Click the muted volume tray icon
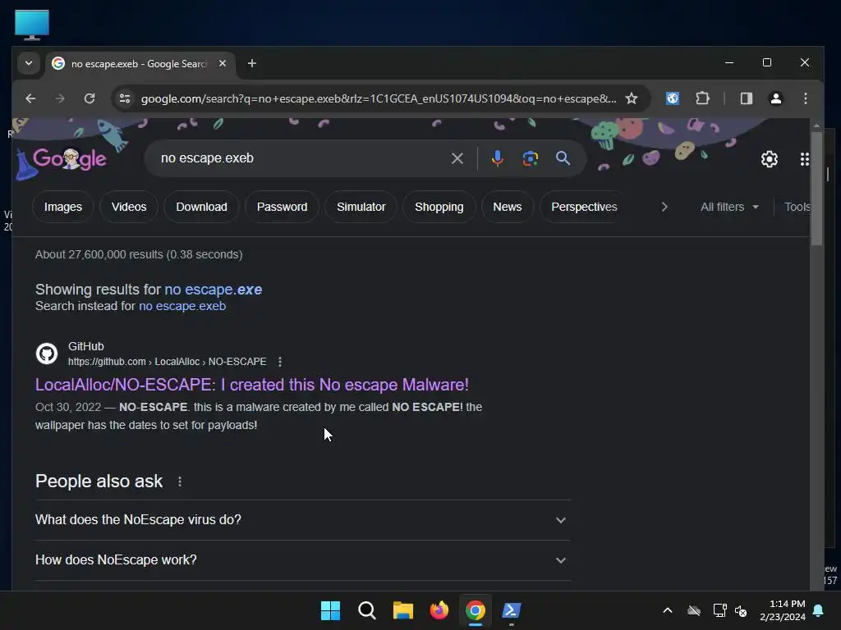 click(x=741, y=610)
